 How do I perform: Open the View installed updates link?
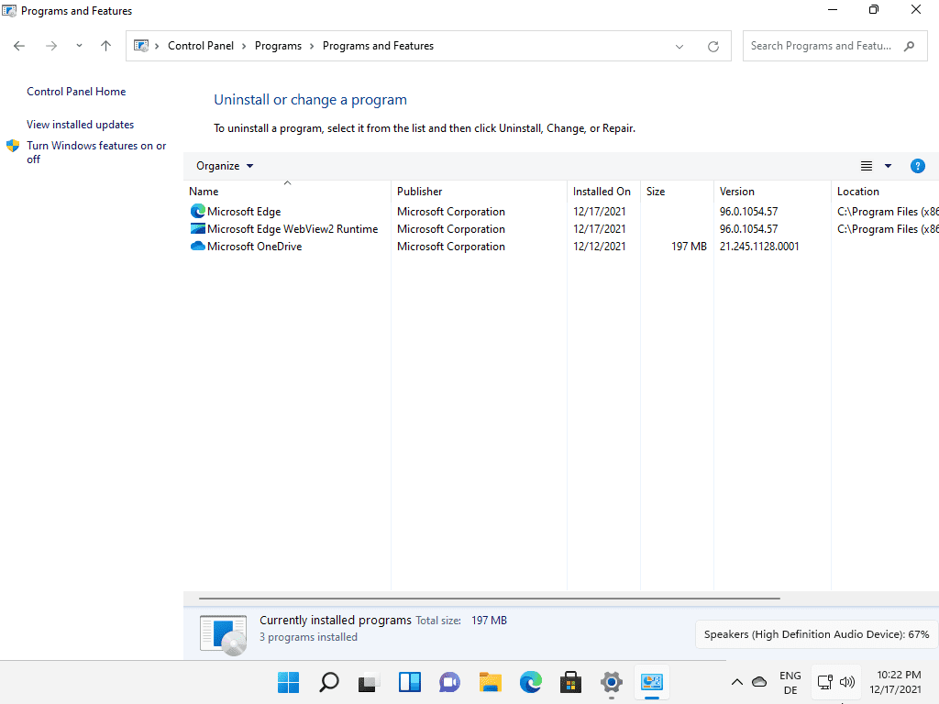[80, 124]
